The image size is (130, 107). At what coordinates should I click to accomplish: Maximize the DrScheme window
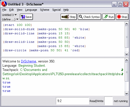[x=120, y=4]
